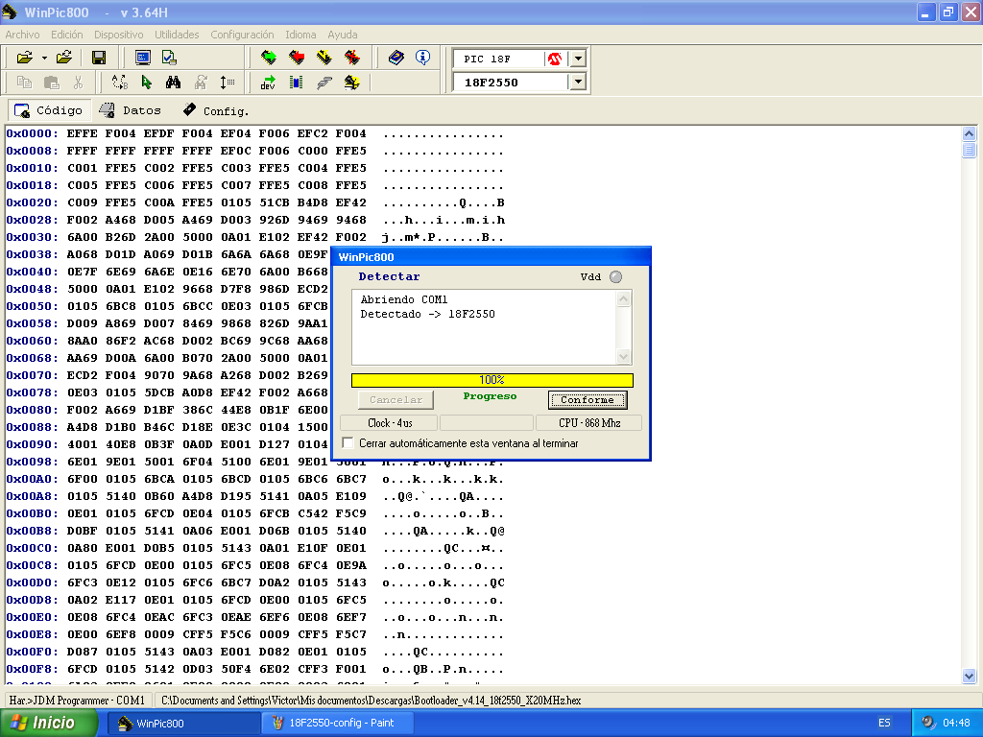Read the chip with the green arrow icon
This screenshot has width=983, height=737.
point(269,58)
